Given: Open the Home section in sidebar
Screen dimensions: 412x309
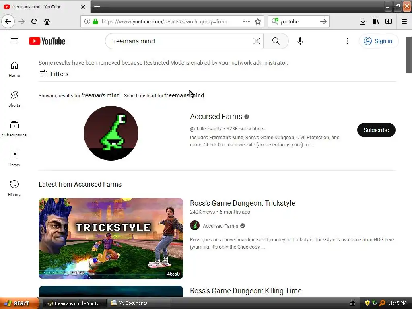Looking at the screenshot, I should (14, 69).
